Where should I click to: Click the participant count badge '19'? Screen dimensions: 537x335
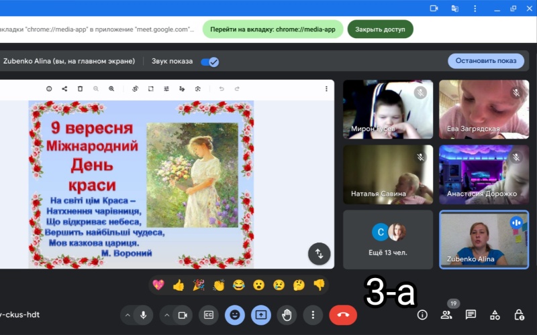click(454, 304)
